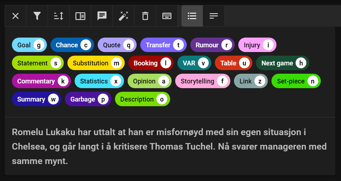The height and width of the screenshot is (181, 341).
Task: Switch to bulleted list view
Action: tap(192, 16)
